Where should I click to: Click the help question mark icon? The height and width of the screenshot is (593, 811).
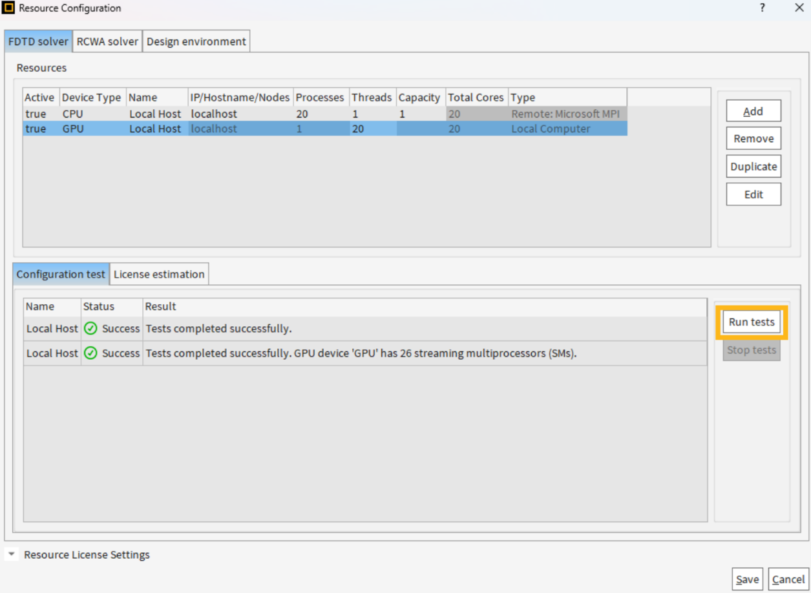point(763,8)
